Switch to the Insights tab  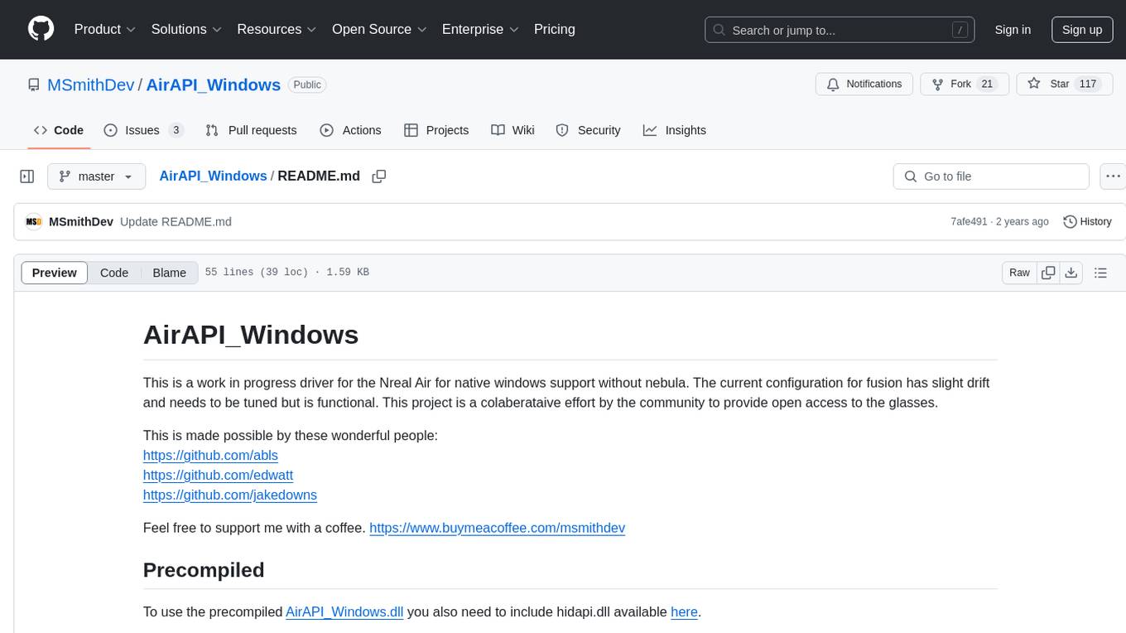tap(675, 130)
